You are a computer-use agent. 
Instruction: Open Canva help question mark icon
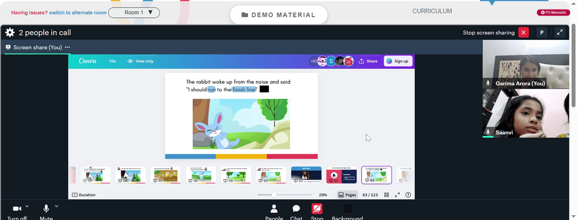tap(408, 195)
